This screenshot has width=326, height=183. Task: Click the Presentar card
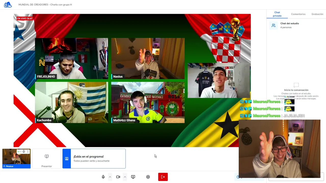click(47, 159)
